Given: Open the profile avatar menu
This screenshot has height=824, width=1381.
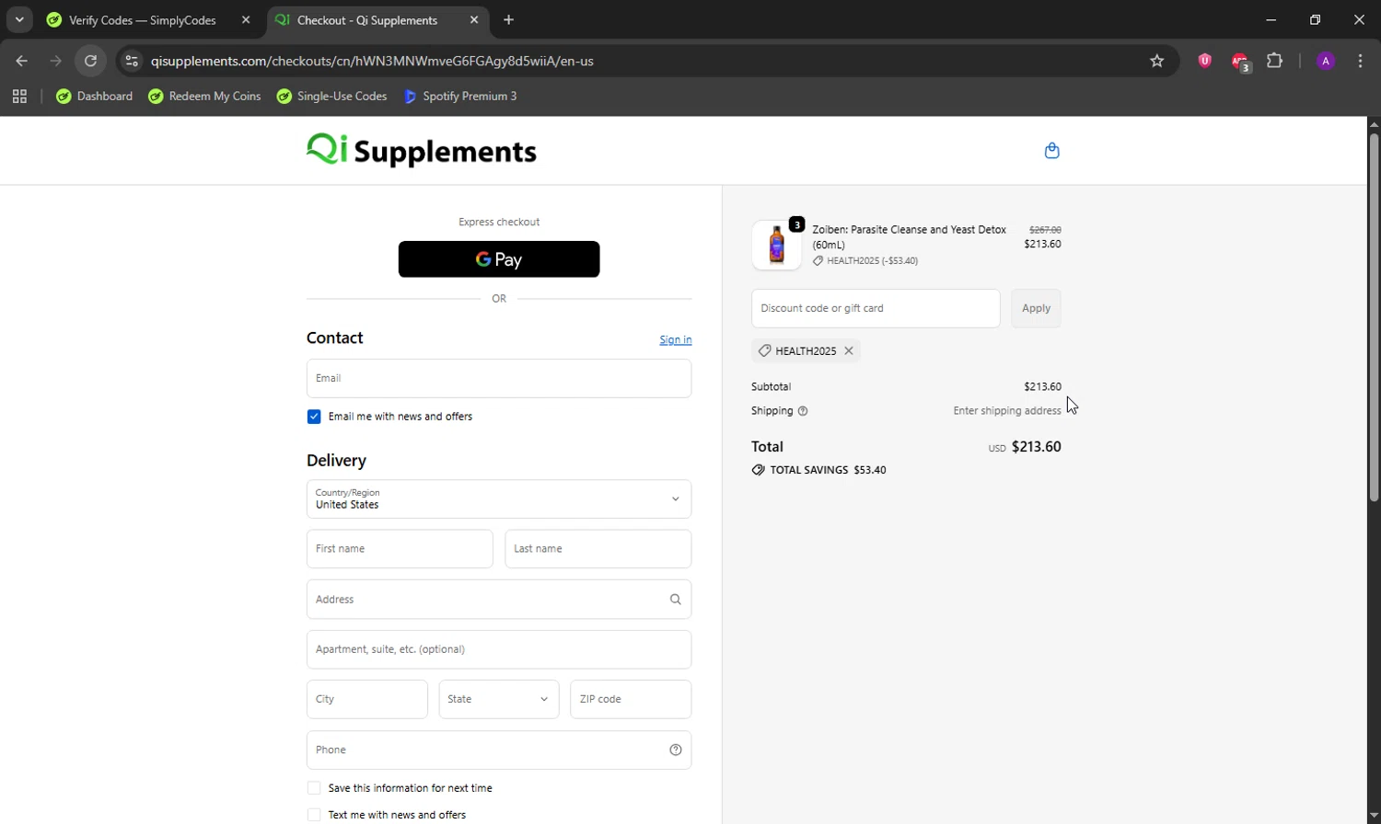Looking at the screenshot, I should coord(1326,61).
